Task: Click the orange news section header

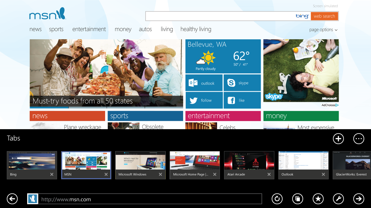Action: pyautogui.click(x=67, y=116)
